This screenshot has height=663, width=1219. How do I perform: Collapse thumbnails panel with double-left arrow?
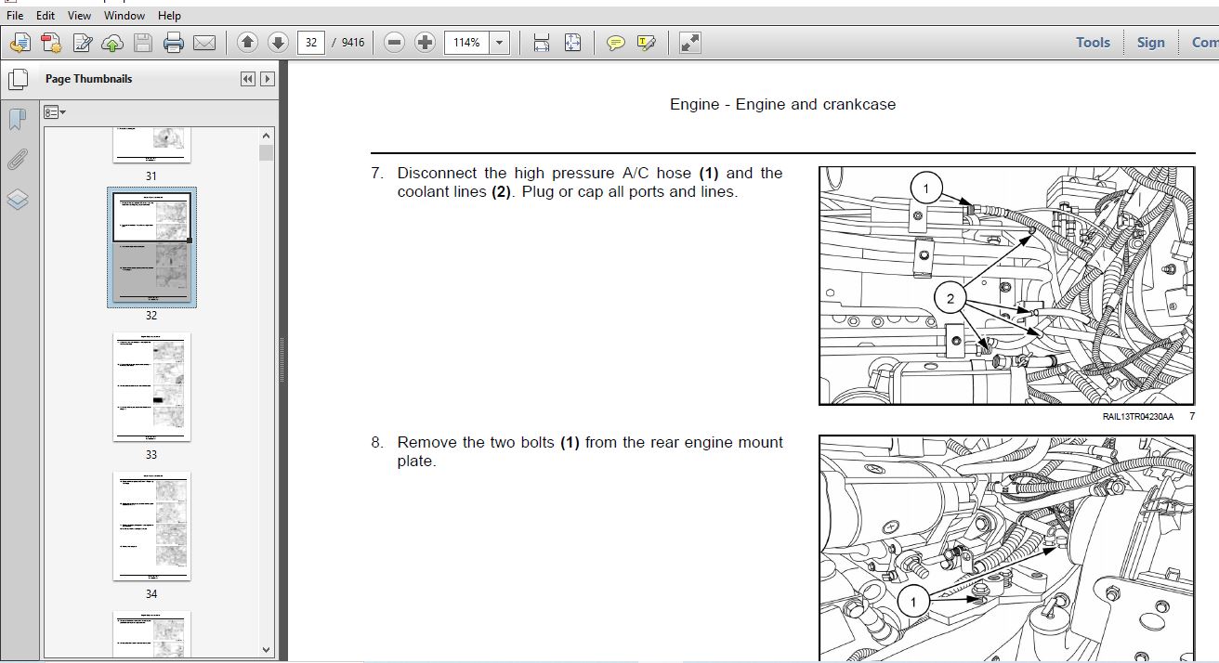[247, 79]
